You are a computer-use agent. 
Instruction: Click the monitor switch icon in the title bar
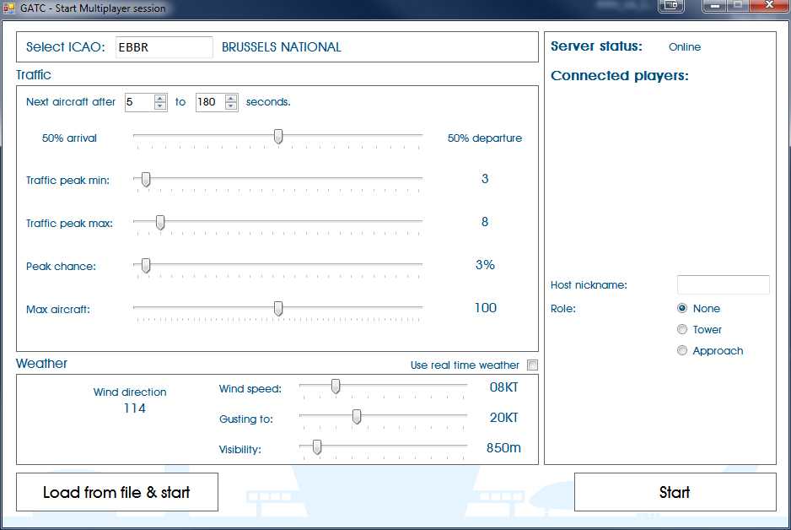(x=672, y=7)
